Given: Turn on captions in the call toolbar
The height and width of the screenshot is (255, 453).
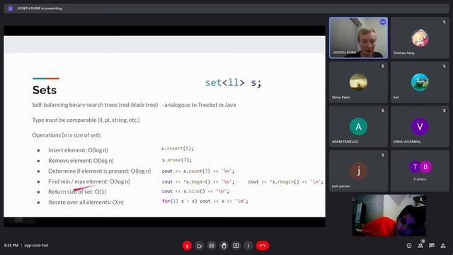Looking at the screenshot, I should [x=212, y=246].
